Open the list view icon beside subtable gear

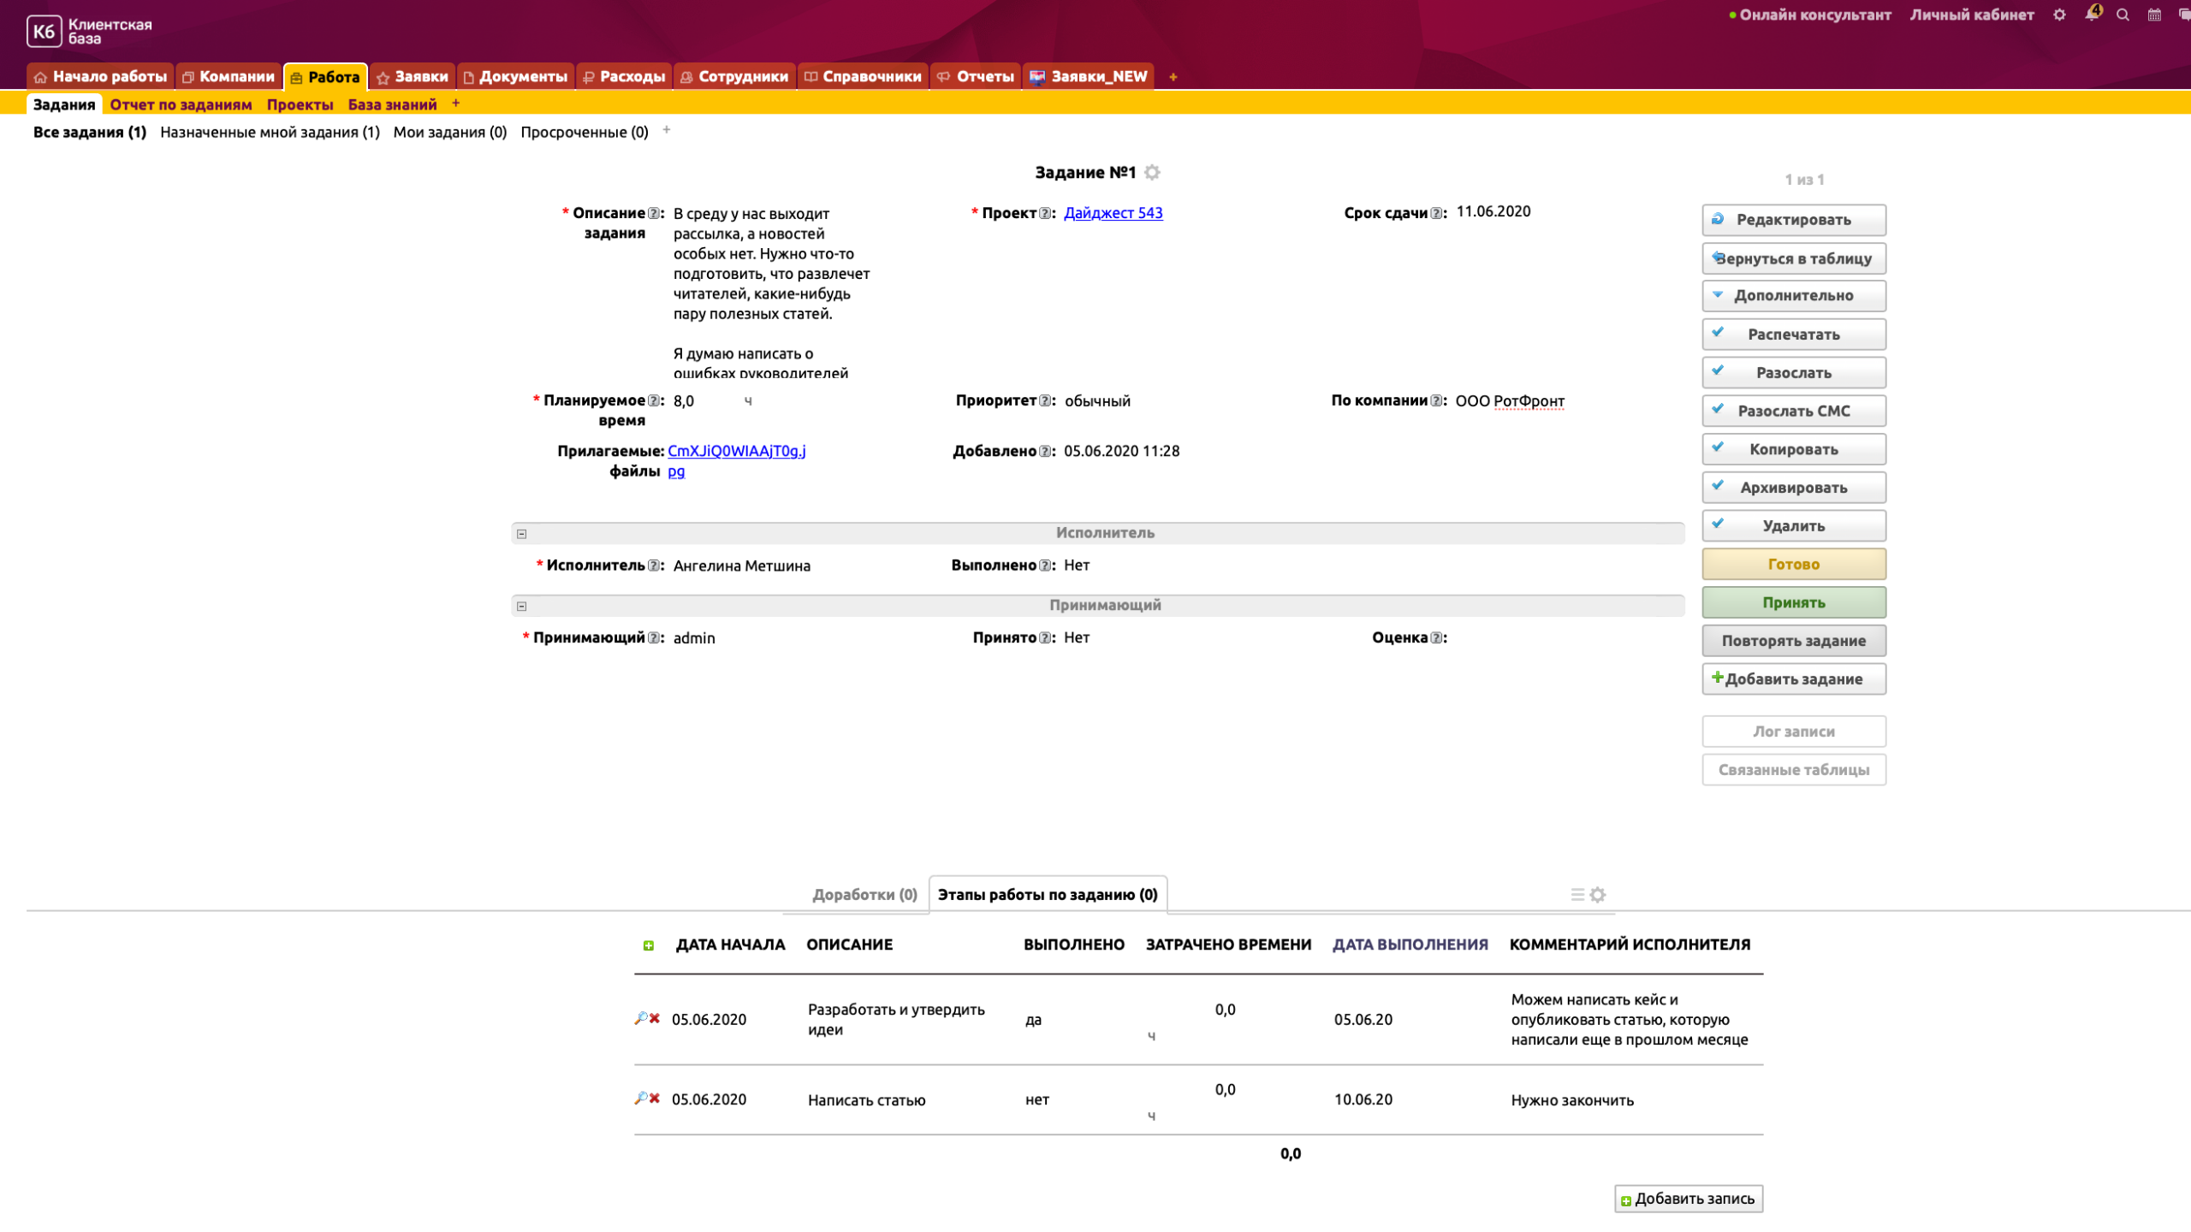pyautogui.click(x=1577, y=895)
